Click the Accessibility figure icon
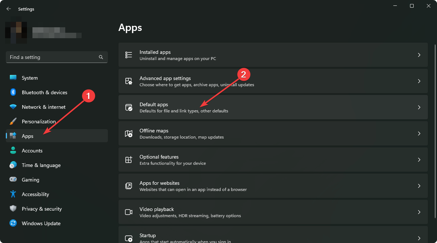Viewport: 437px width, 243px height. (13, 194)
